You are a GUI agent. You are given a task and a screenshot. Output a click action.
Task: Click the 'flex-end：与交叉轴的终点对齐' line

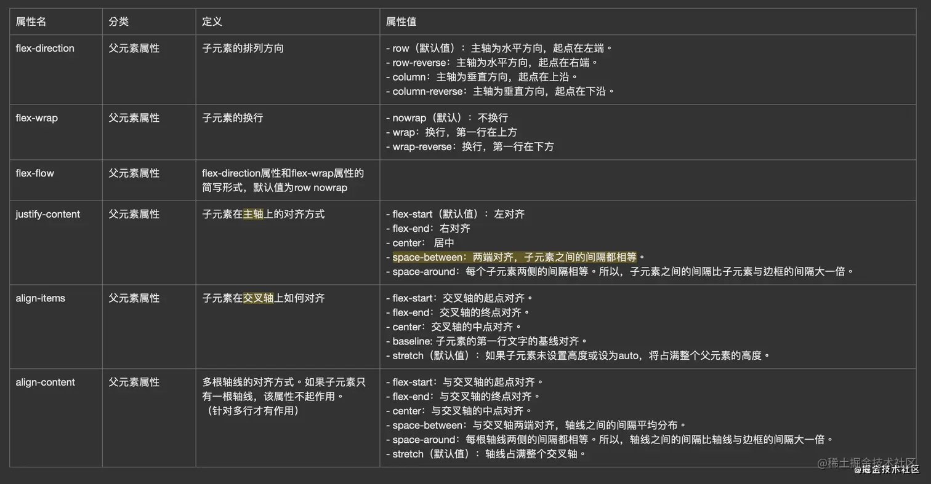pos(463,397)
